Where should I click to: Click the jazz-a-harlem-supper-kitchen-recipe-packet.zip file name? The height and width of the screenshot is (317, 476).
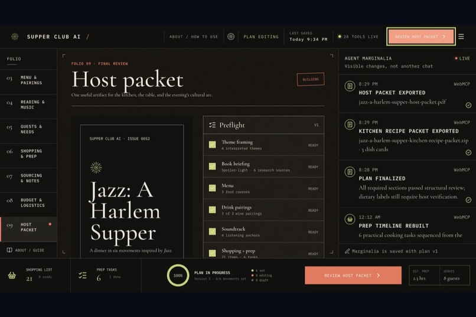click(x=413, y=140)
